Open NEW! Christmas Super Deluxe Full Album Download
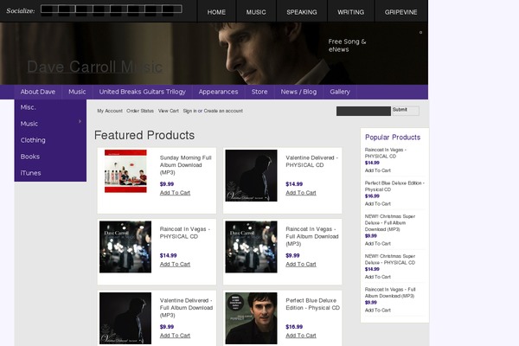 (390, 222)
